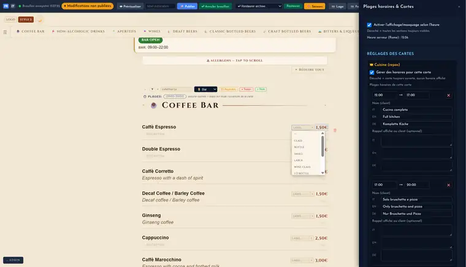Switch language to IT in top bar

[13, 6]
